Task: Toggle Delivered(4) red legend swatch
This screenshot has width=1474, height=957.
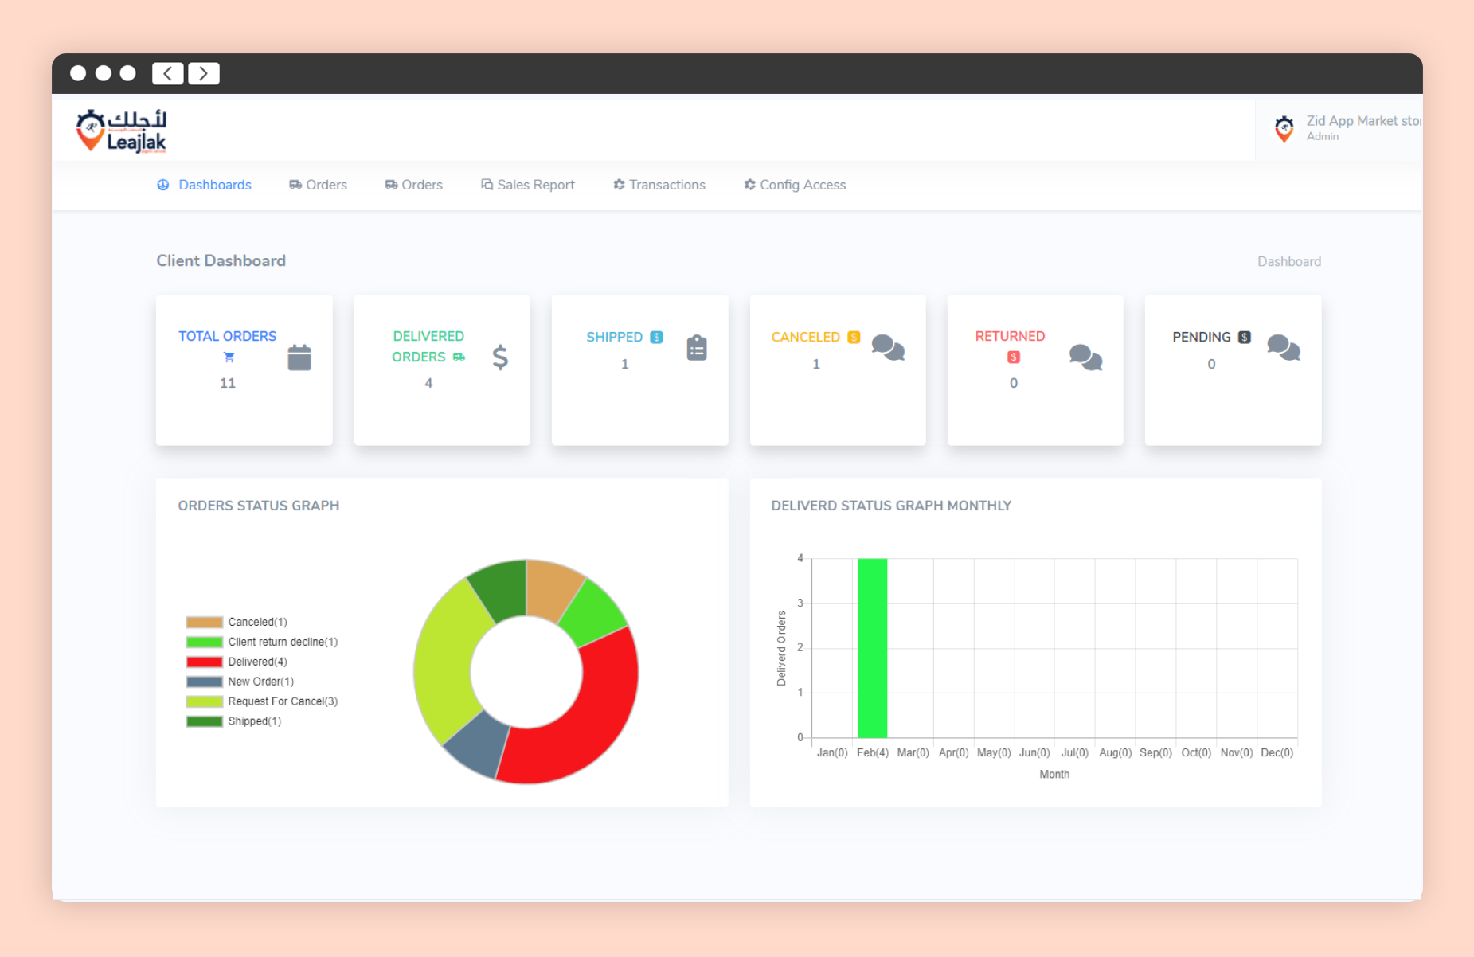Action: [x=204, y=662]
